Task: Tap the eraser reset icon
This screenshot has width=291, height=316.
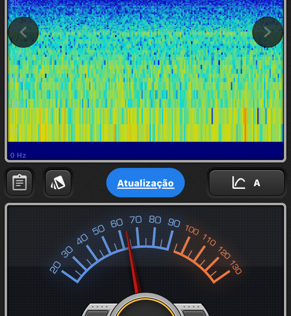Action: pos(58,183)
